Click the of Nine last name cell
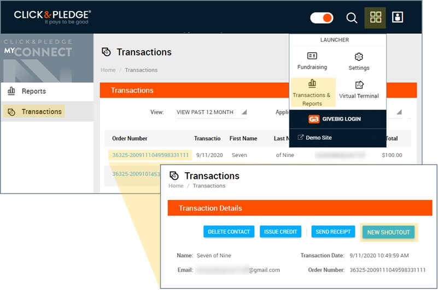 [285, 155]
